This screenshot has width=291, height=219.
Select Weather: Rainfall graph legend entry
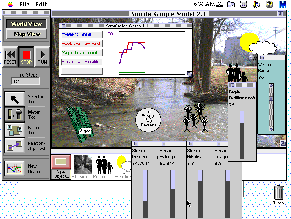[x=82, y=34]
